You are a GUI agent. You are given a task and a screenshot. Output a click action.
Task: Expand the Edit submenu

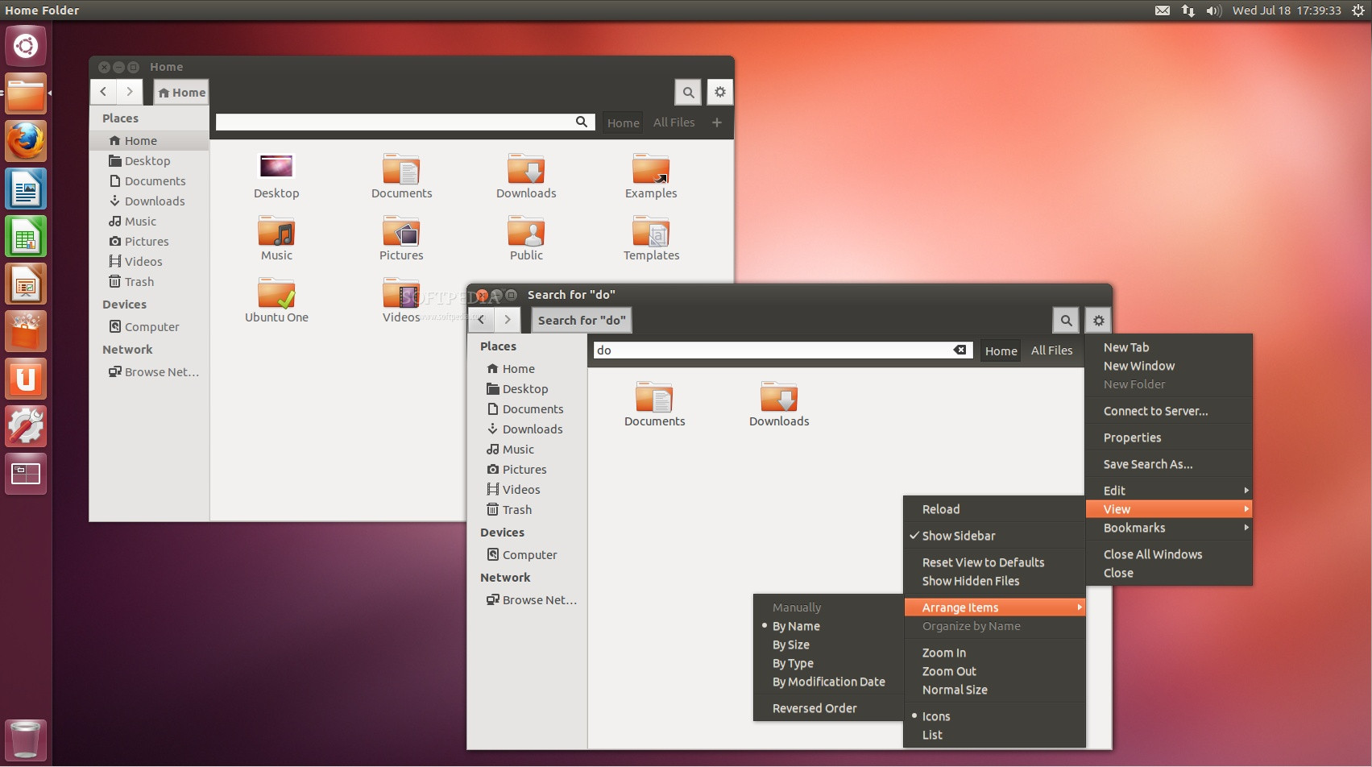click(x=1115, y=489)
